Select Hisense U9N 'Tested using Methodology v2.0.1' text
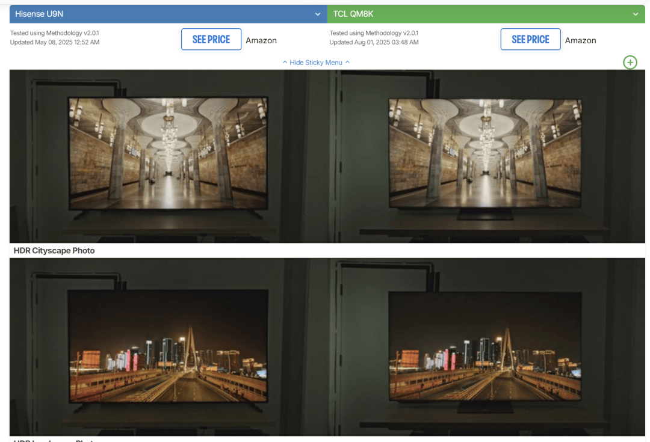The height and width of the screenshot is (442, 650). [x=54, y=33]
